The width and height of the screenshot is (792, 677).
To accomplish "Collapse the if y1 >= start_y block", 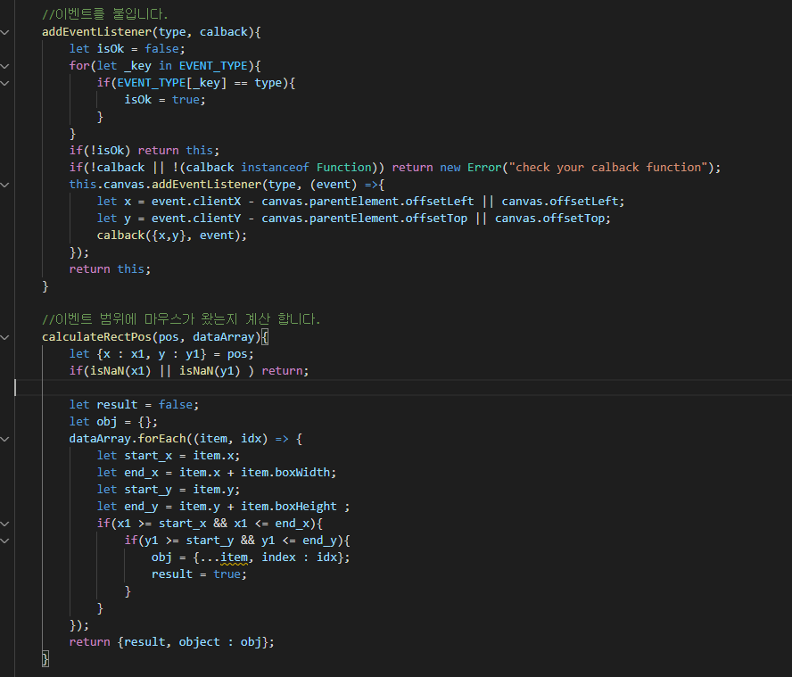I will coord(5,541).
